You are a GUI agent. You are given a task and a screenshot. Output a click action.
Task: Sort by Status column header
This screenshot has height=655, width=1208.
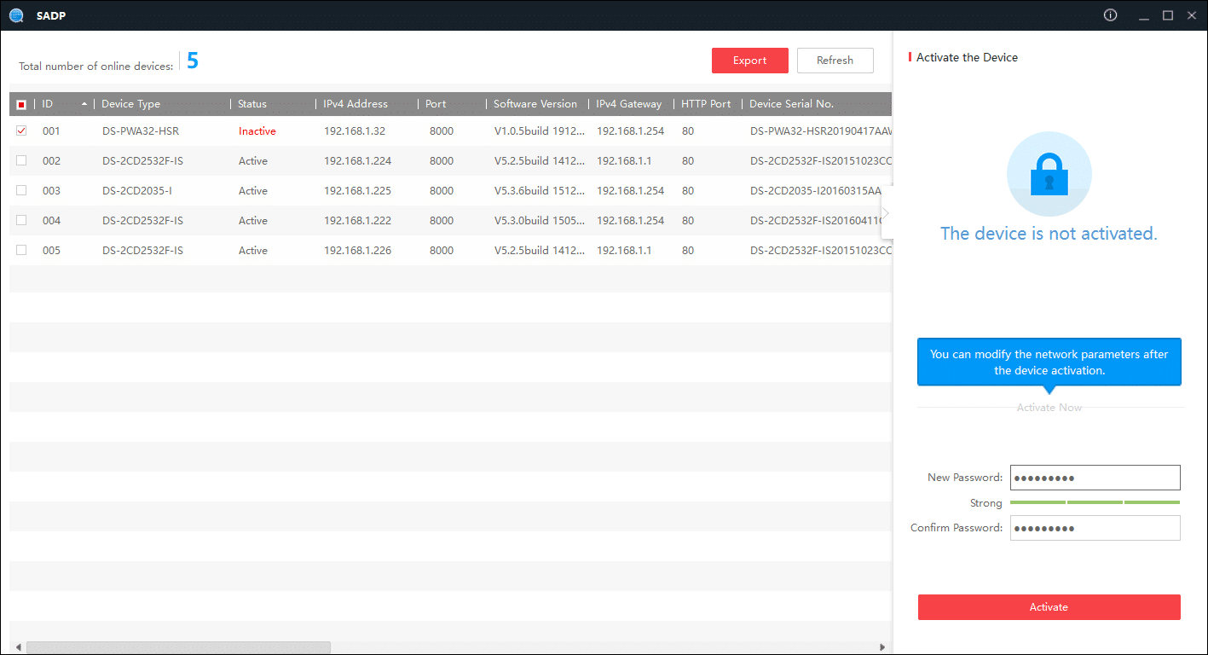252,104
